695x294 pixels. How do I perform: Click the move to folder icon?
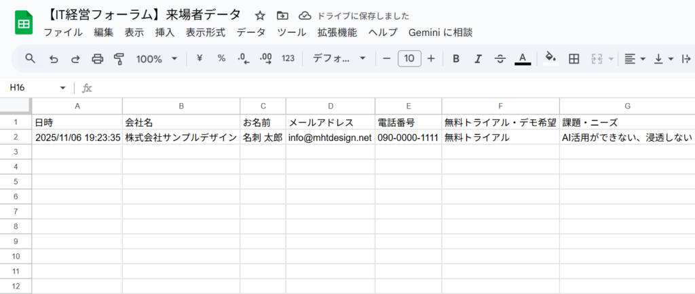pos(282,16)
